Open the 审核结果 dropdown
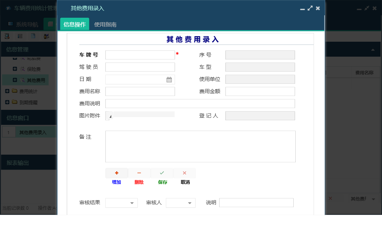Screen dimensions: 382x245 (132, 203)
